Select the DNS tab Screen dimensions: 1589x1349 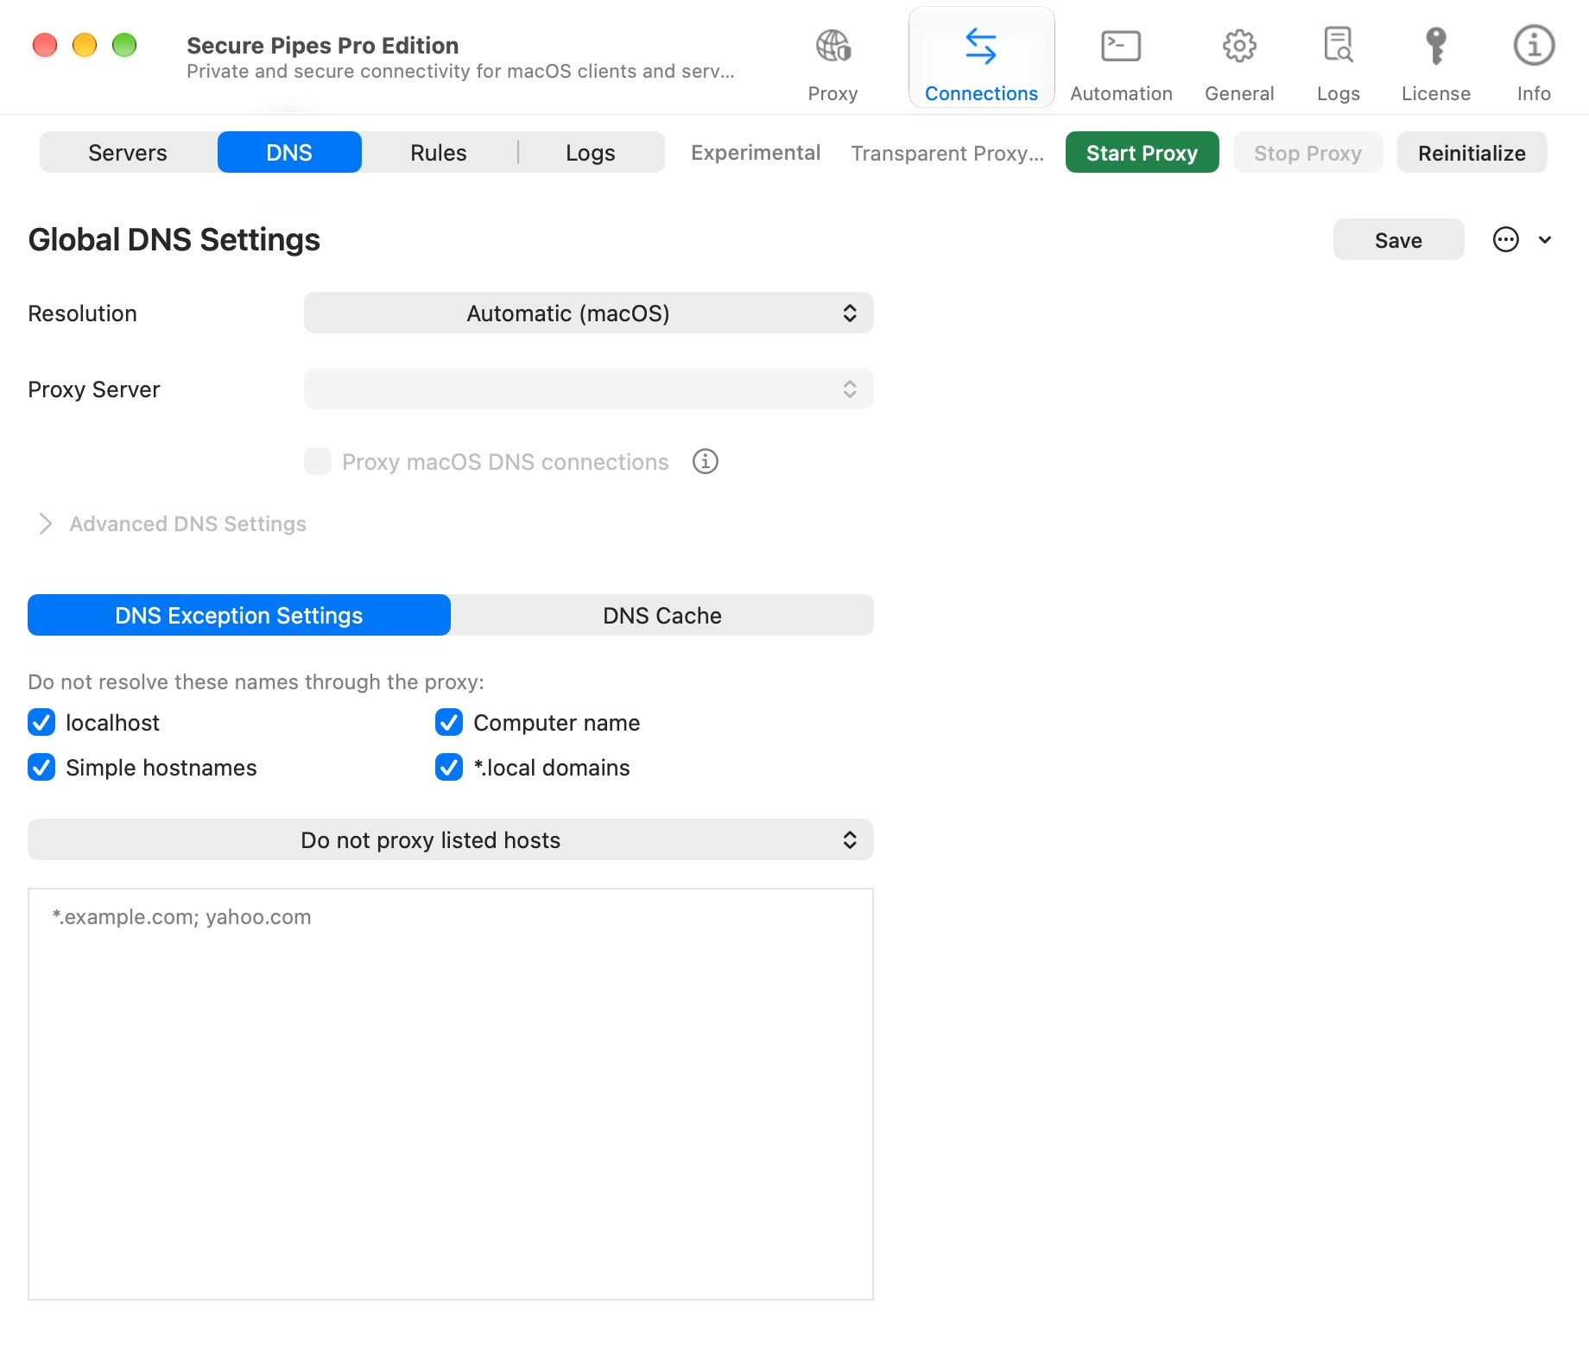(x=289, y=152)
